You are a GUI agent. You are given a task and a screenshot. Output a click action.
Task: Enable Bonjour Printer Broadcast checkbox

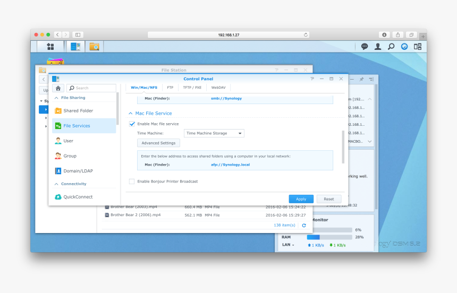(132, 182)
